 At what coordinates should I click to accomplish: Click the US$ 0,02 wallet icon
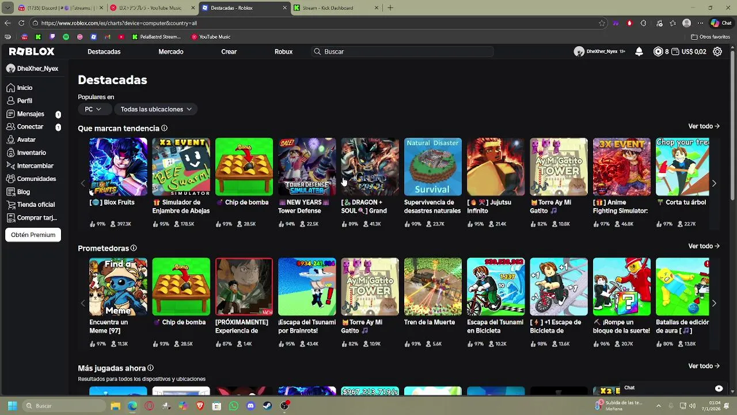[x=676, y=52]
